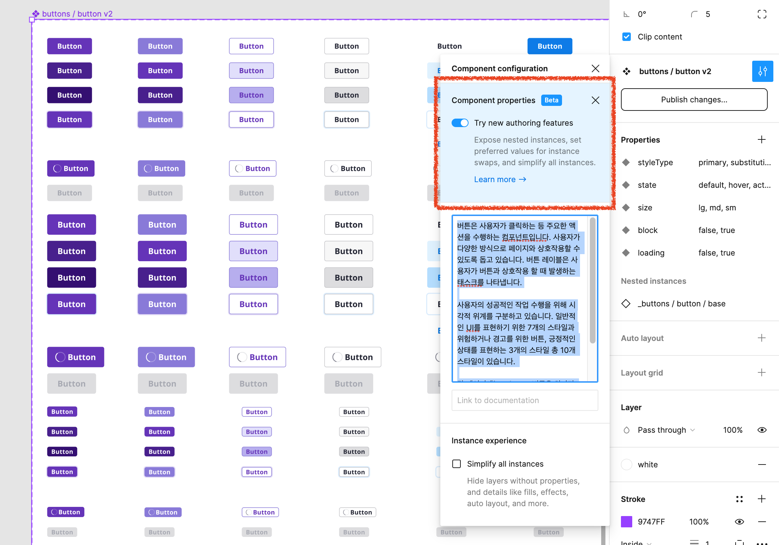Click the purple 9747FF stroke swatch
This screenshot has height=545, width=779.
coord(627,522)
